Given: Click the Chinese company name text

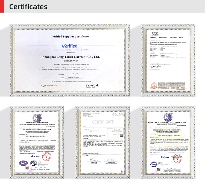Looking at the screenshot, I should 71,61.
